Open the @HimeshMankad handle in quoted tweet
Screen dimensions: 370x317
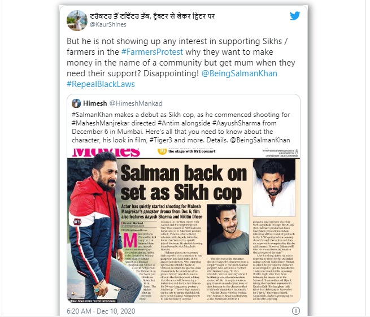136,103
